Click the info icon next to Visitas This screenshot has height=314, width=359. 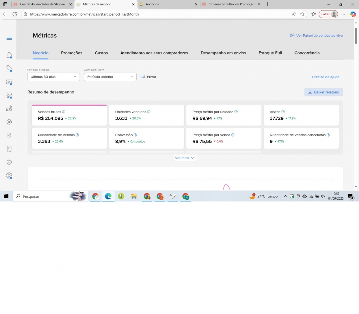click(283, 112)
